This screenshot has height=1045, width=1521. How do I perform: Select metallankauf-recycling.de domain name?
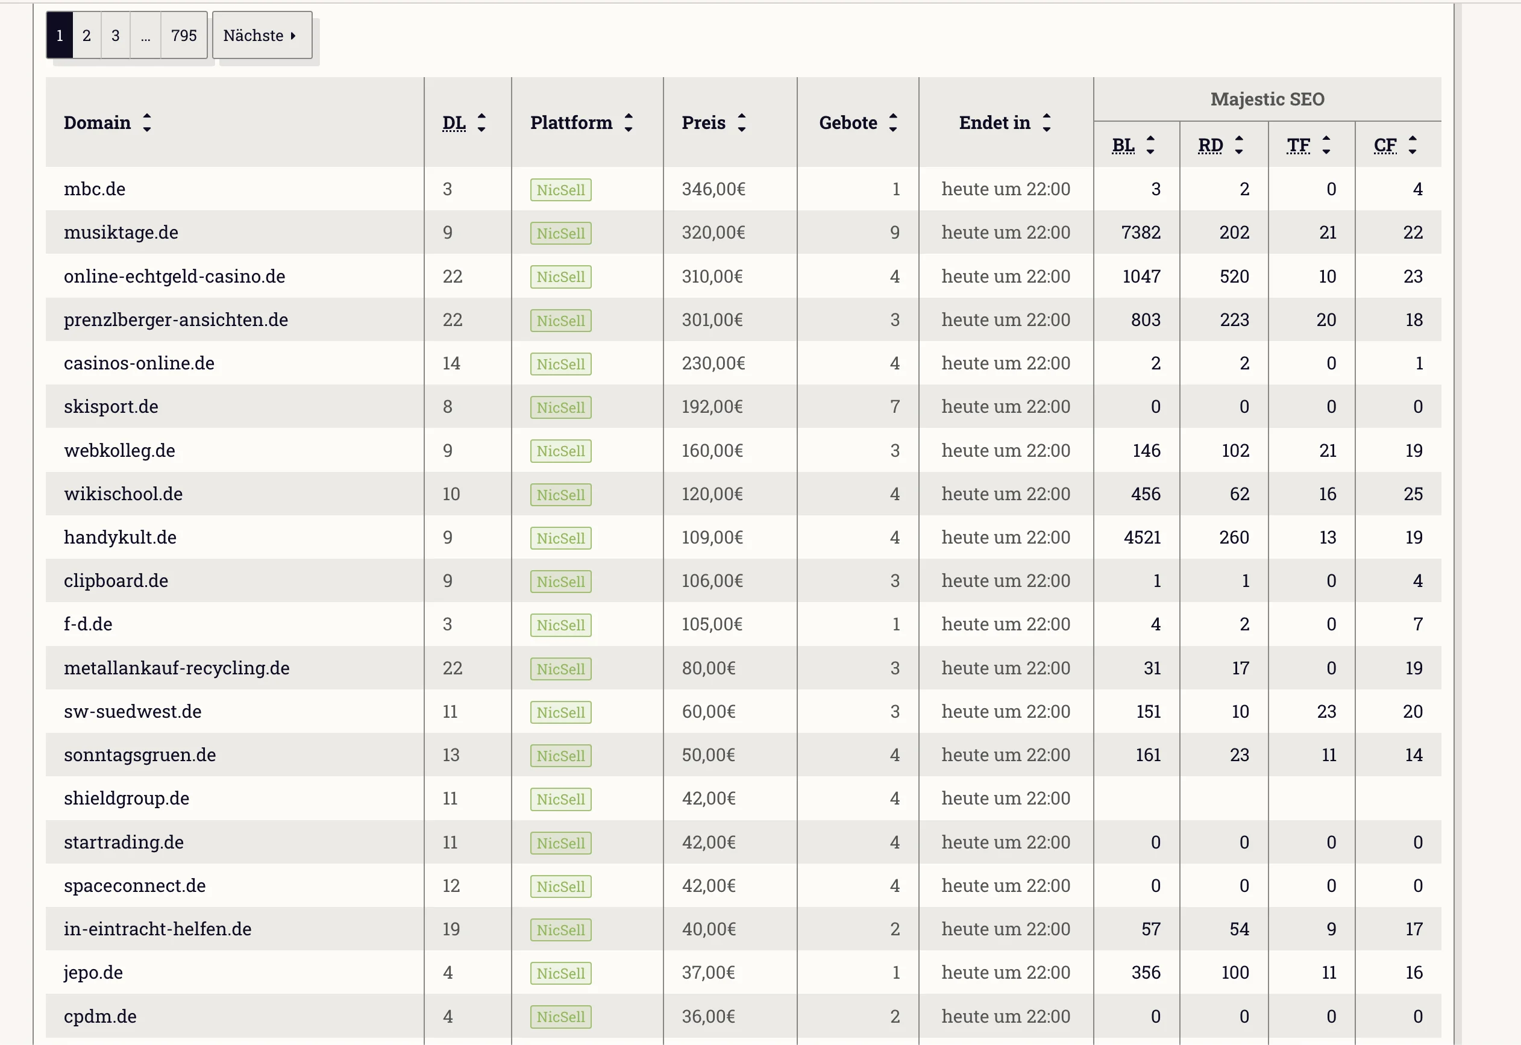[x=176, y=668]
